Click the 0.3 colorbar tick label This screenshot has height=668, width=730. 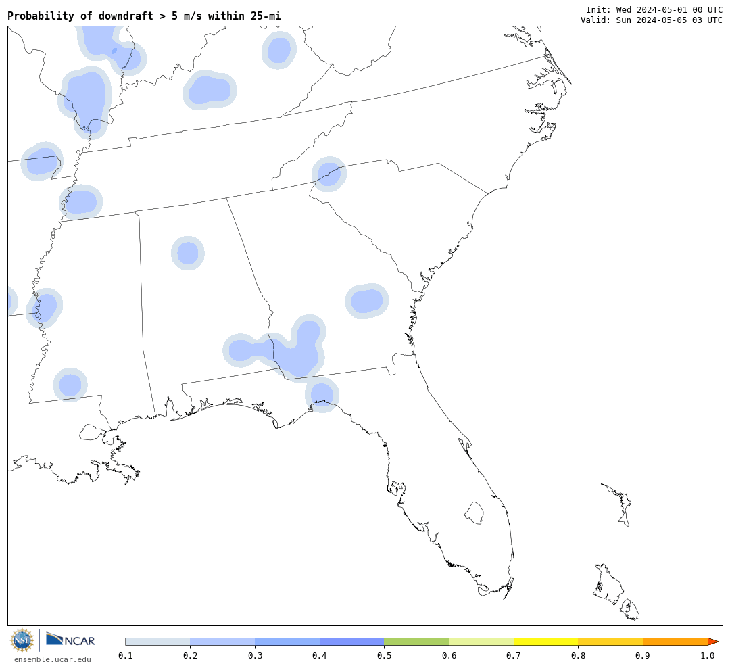(x=255, y=655)
